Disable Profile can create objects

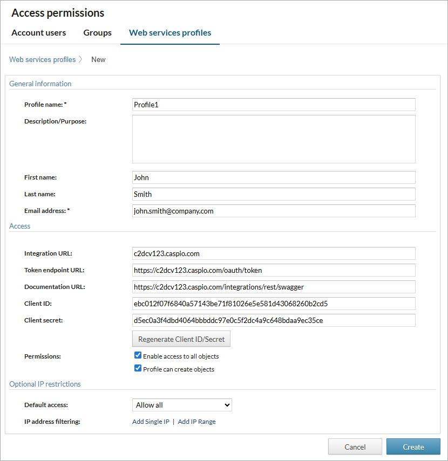tap(138, 369)
